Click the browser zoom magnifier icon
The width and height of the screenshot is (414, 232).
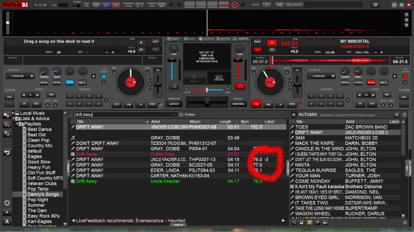(x=139, y=5)
